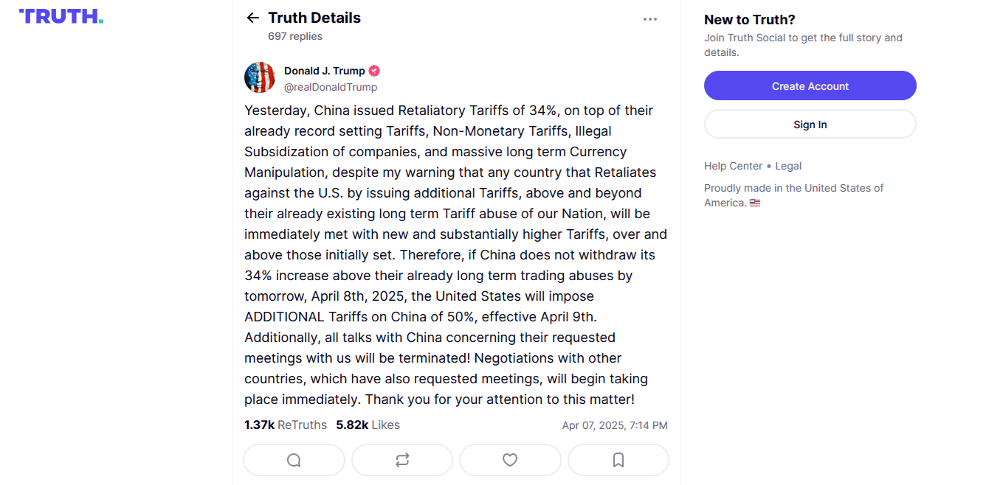
Task: Click the reply speech bubble icon
Action: pos(294,460)
